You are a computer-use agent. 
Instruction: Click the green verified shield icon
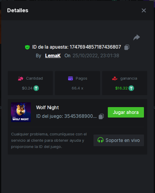[x=27, y=47]
